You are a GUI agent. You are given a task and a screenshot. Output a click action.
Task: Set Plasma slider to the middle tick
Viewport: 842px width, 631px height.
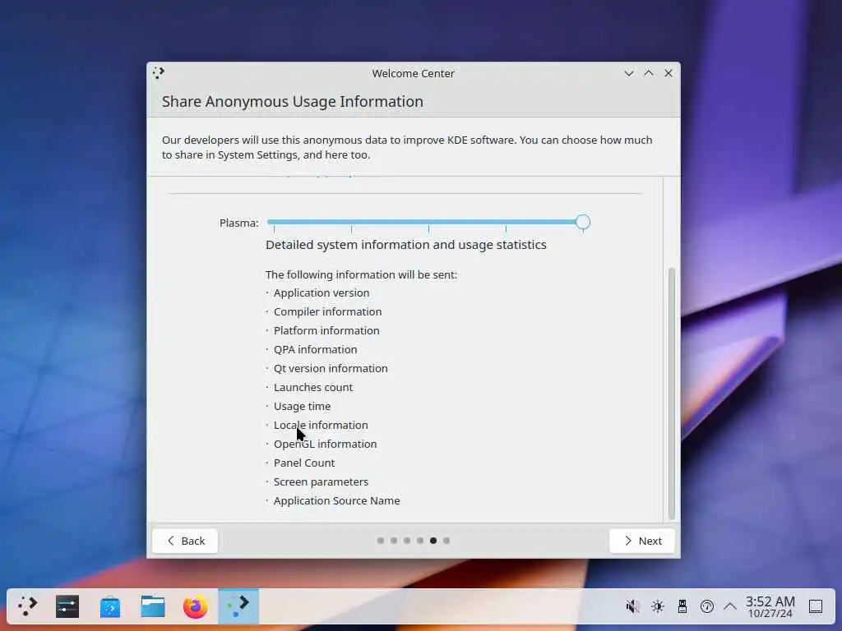click(428, 222)
